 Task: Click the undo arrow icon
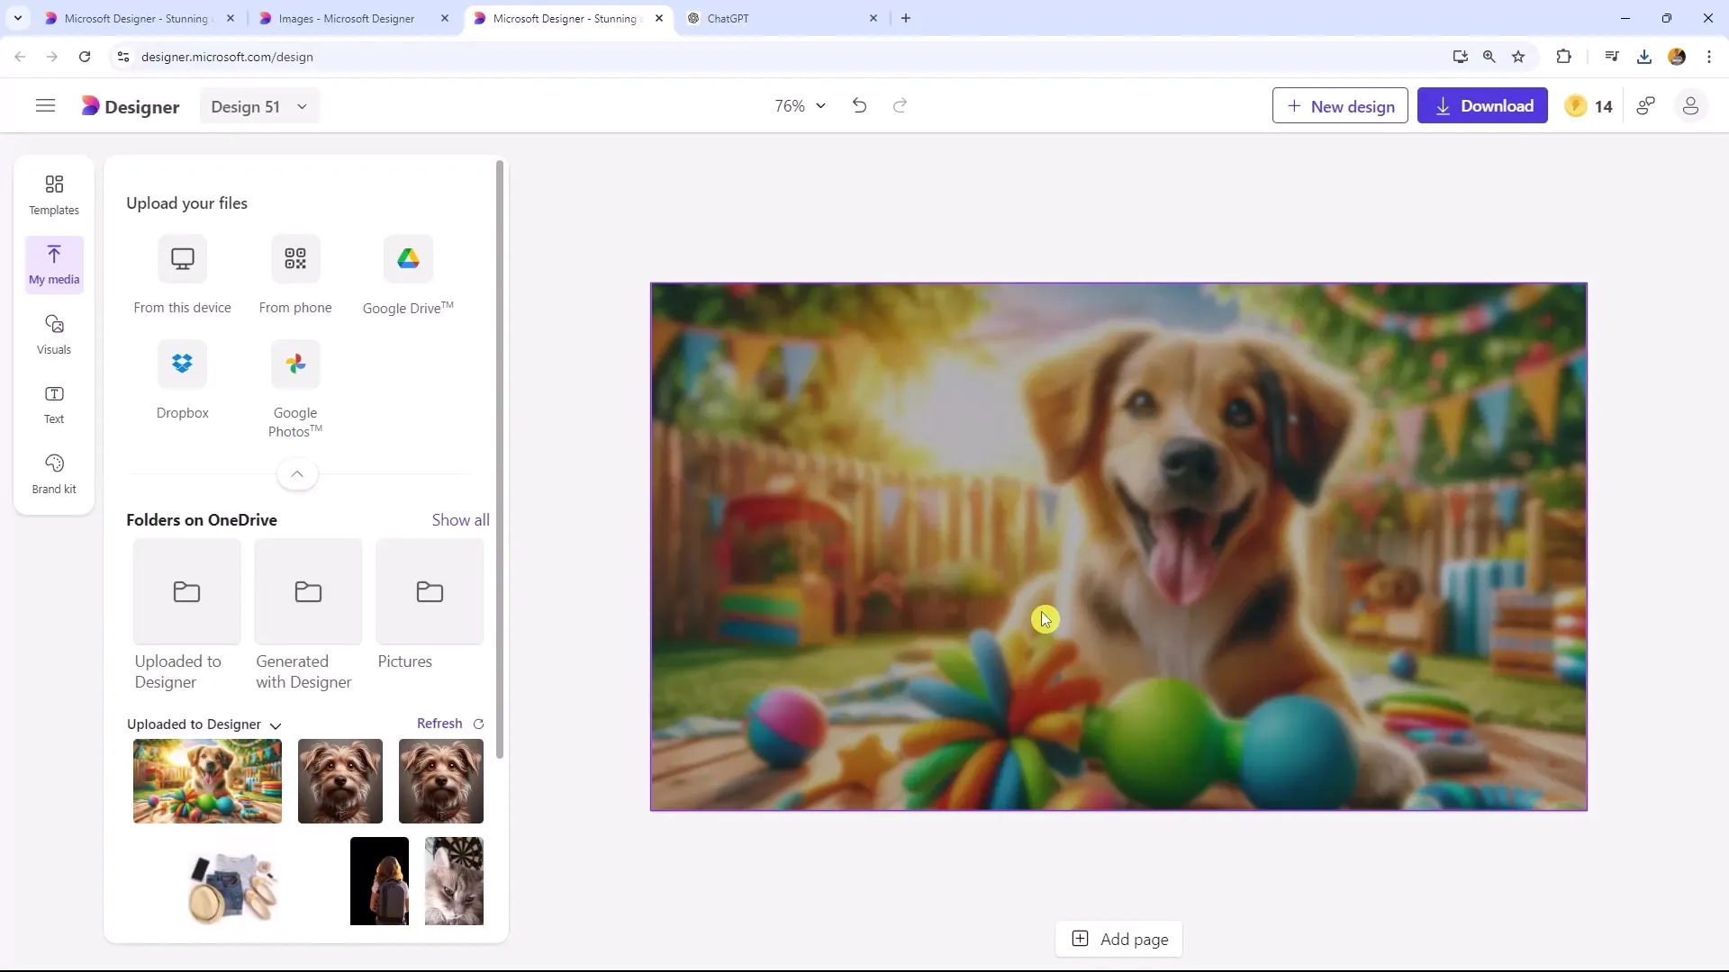click(x=858, y=105)
